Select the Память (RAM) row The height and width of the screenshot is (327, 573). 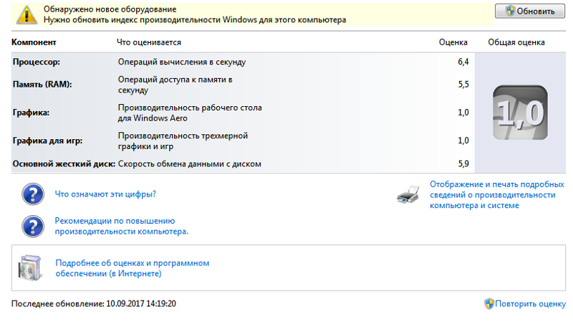tap(243, 85)
